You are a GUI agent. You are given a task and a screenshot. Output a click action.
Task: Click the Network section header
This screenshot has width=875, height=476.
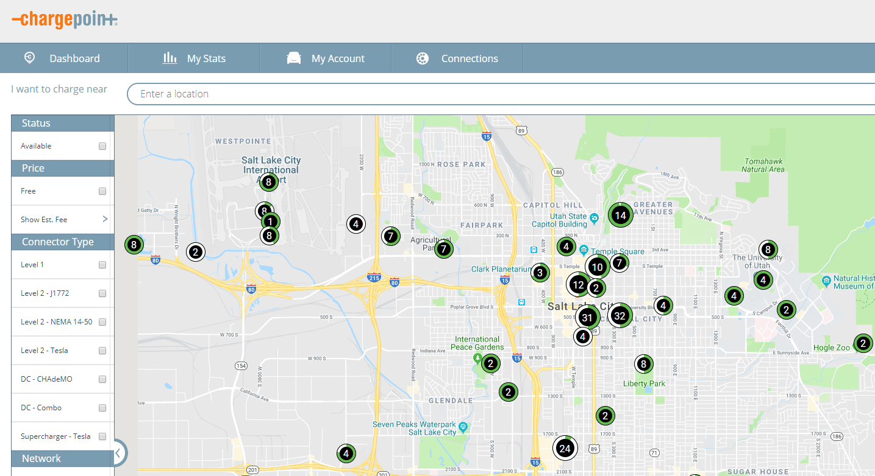(x=63, y=458)
